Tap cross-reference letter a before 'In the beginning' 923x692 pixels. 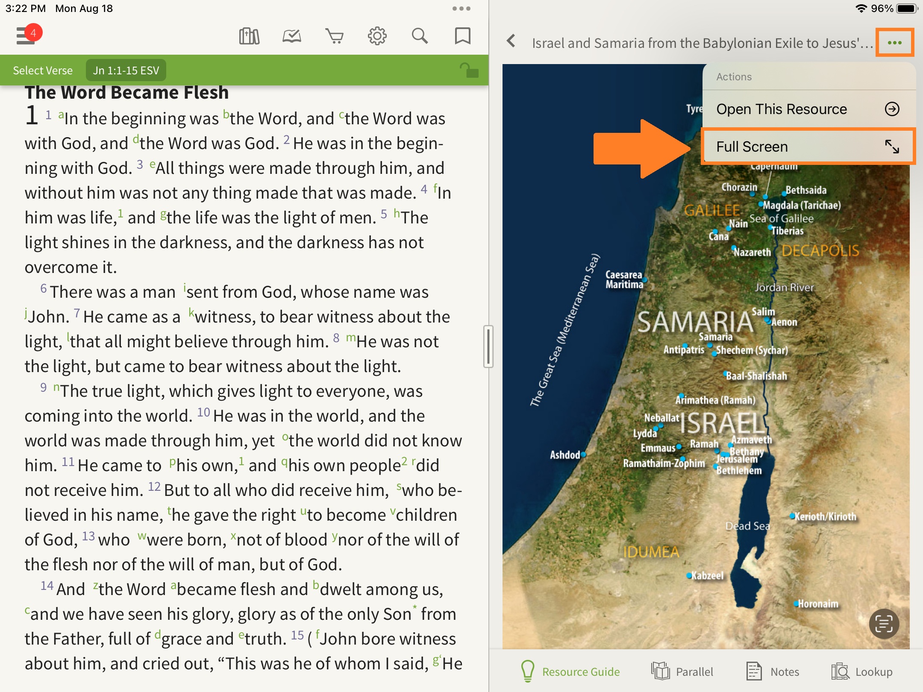pos(61,114)
